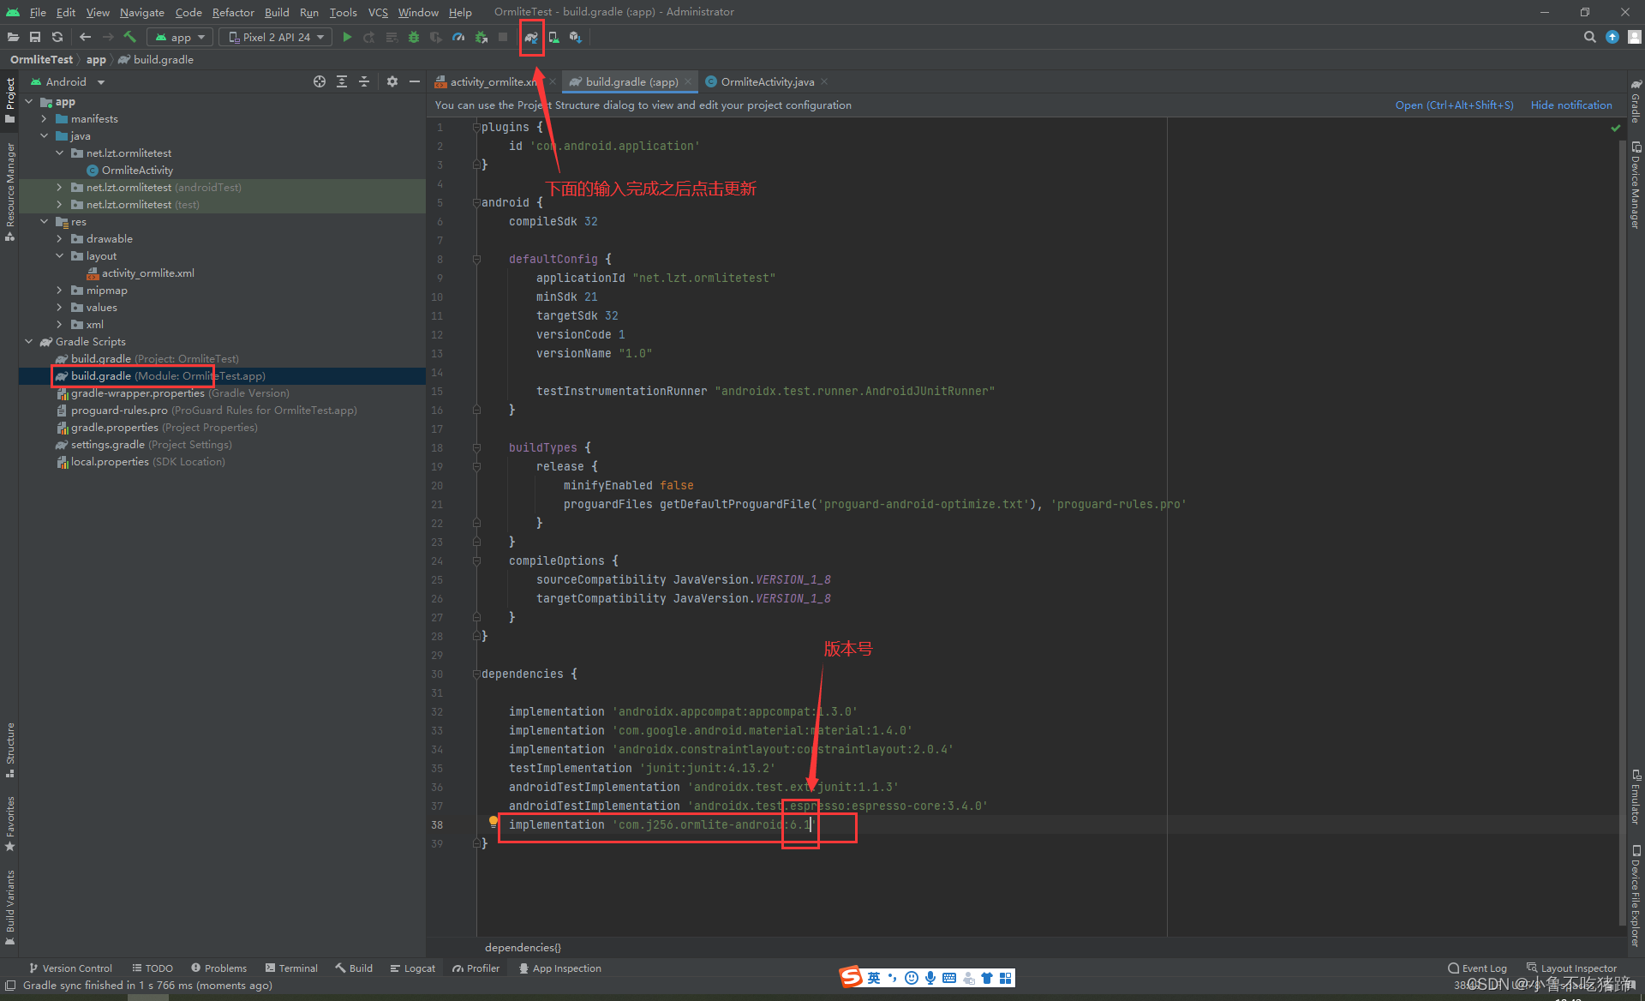Screen dimensions: 1645x1001
Task: Open the VCS menu
Action: [378, 12]
